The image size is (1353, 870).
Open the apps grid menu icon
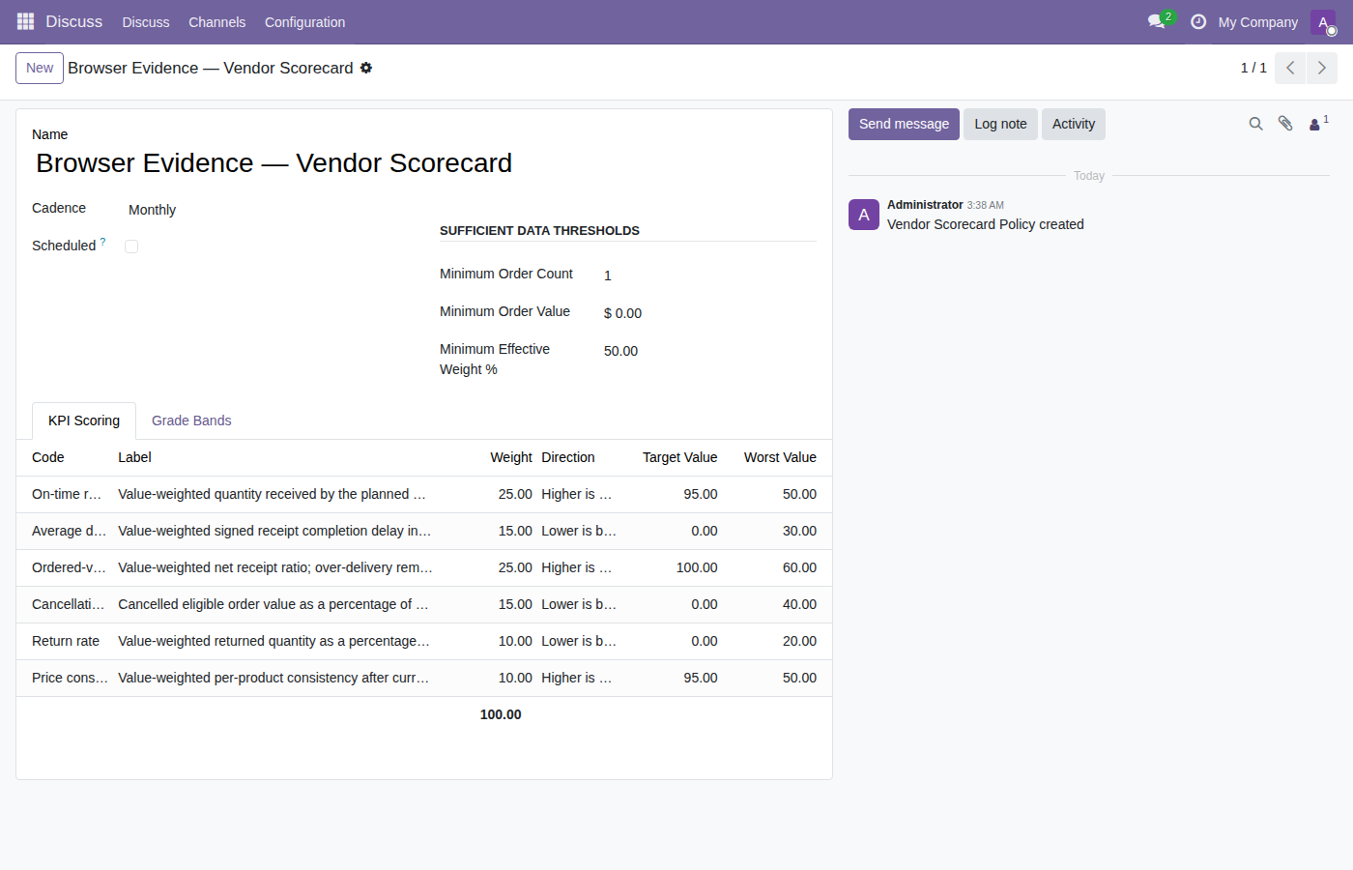tap(25, 21)
